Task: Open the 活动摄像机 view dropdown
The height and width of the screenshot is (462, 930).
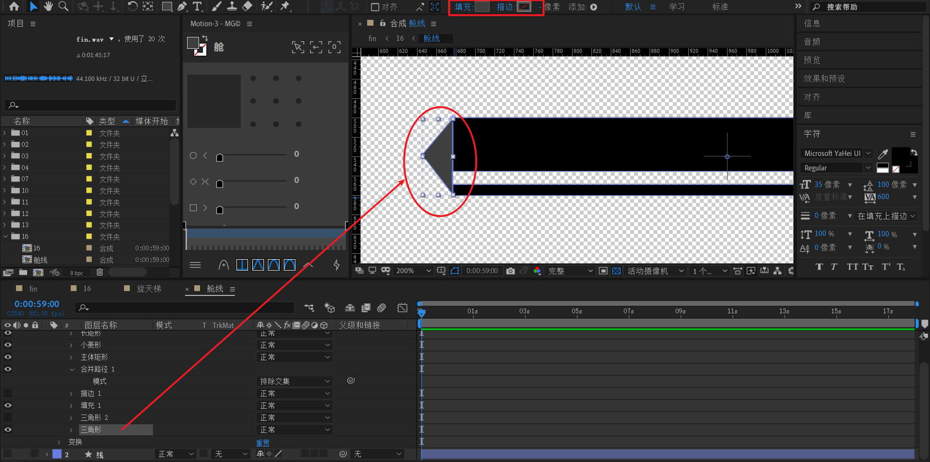Action: click(x=656, y=271)
